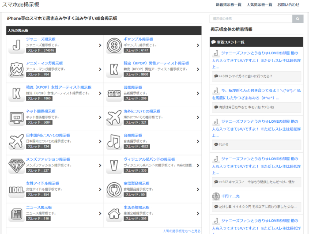Type in the board search field
Viewport: 309px width, 234px height.
tap(251, 19)
